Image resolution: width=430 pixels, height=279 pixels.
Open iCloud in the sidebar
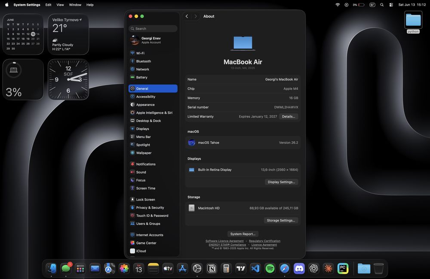pyautogui.click(x=153, y=251)
